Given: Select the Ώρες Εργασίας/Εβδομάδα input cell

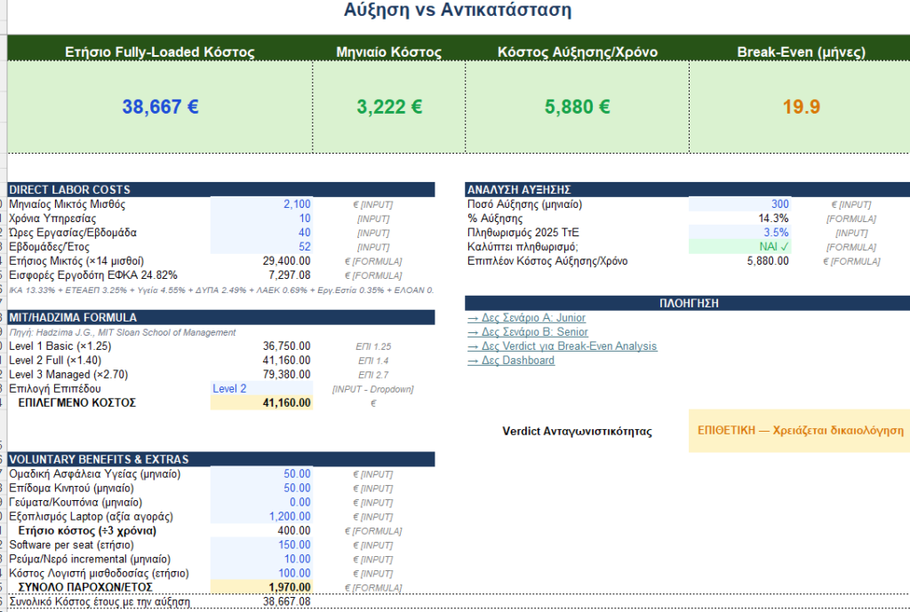Looking at the screenshot, I should (261, 233).
